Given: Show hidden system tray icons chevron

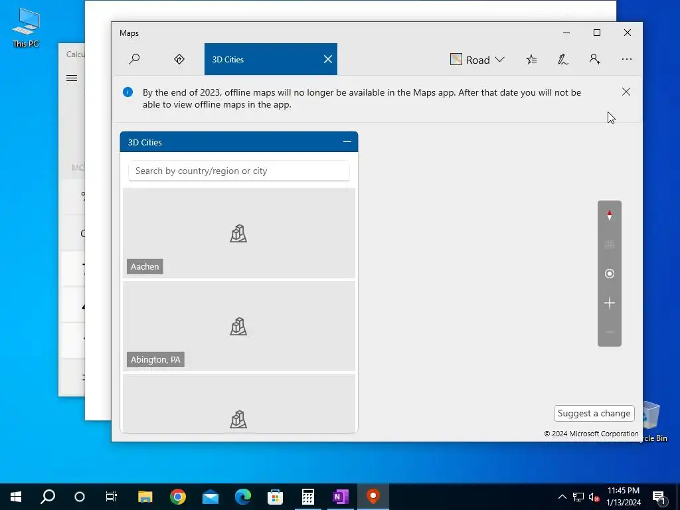Looking at the screenshot, I should [562, 497].
